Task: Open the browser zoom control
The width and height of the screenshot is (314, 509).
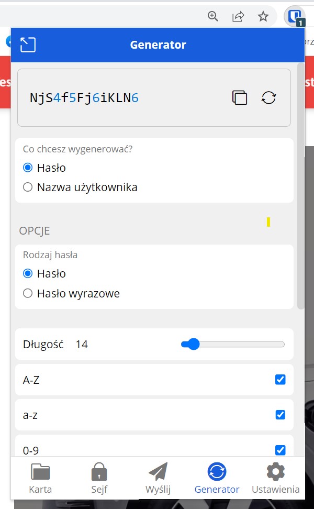Action: tap(213, 17)
